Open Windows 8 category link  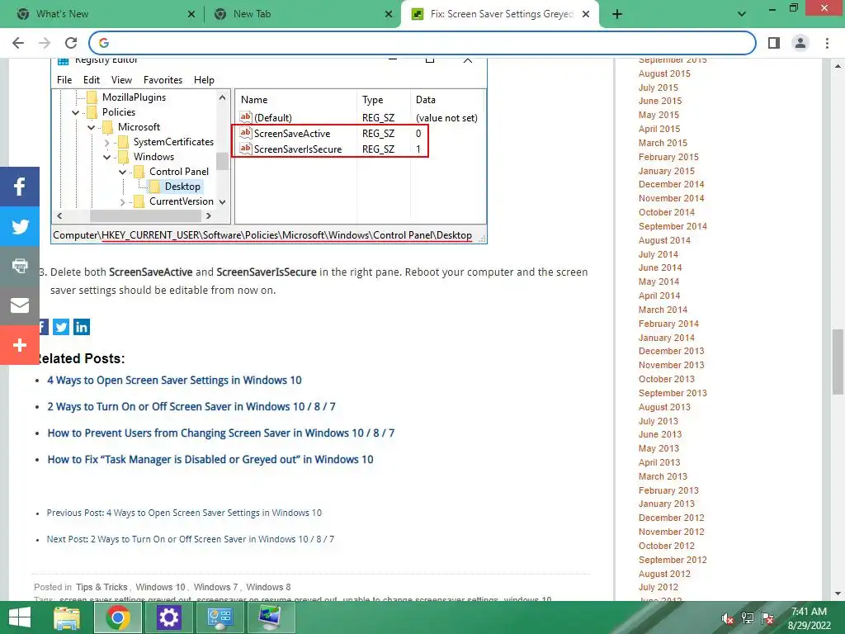pyautogui.click(x=268, y=587)
